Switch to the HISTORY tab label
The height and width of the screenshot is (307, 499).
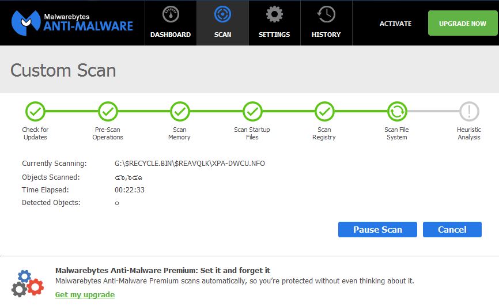326,35
